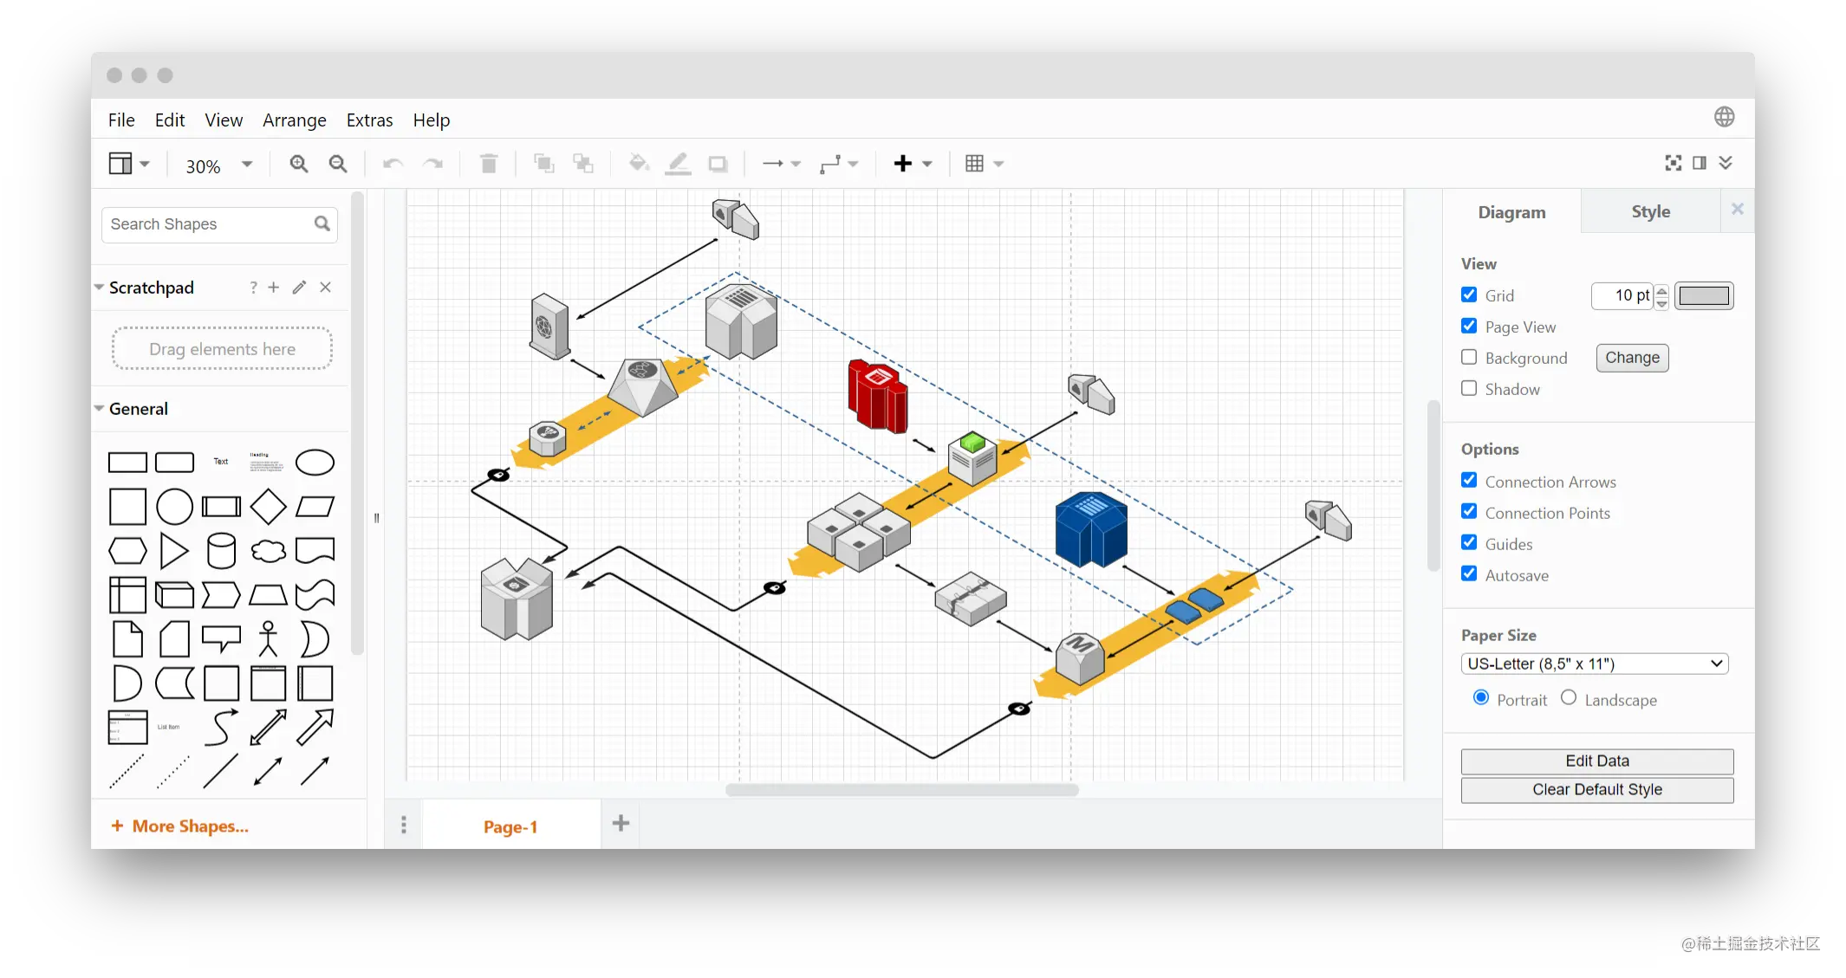This screenshot has width=1846, height=978.
Task: Open the Arrange menu
Action: tap(295, 120)
